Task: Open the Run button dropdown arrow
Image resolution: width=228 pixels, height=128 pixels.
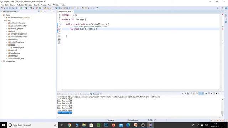Action: (x=24, y=8)
